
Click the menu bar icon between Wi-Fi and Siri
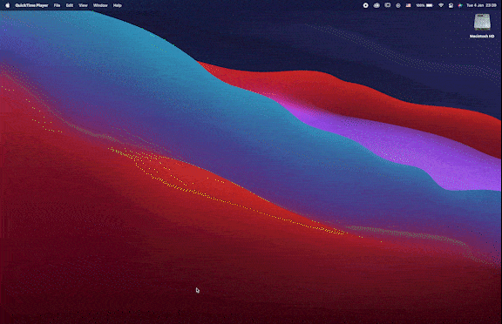(x=451, y=5)
